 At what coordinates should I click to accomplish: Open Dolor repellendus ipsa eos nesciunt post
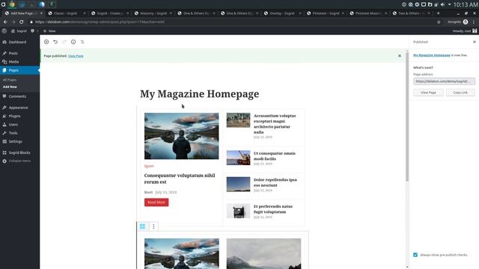[275, 182]
